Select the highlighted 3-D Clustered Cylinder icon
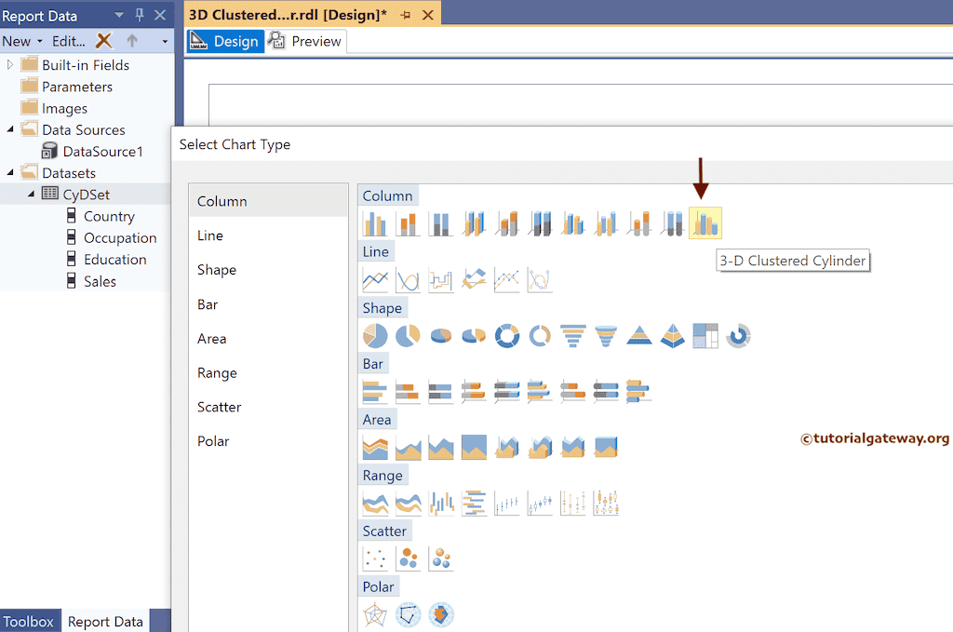Screen dimensions: 953x632 click(x=705, y=223)
